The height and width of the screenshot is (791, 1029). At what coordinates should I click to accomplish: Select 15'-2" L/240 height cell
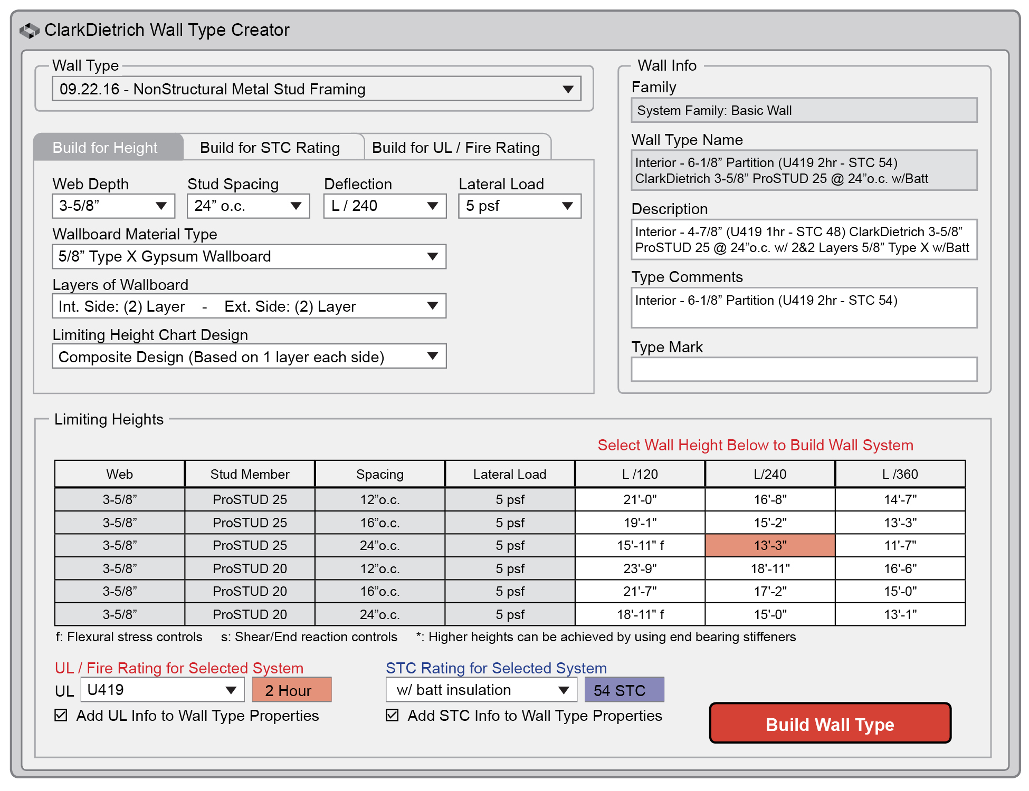[x=770, y=523]
